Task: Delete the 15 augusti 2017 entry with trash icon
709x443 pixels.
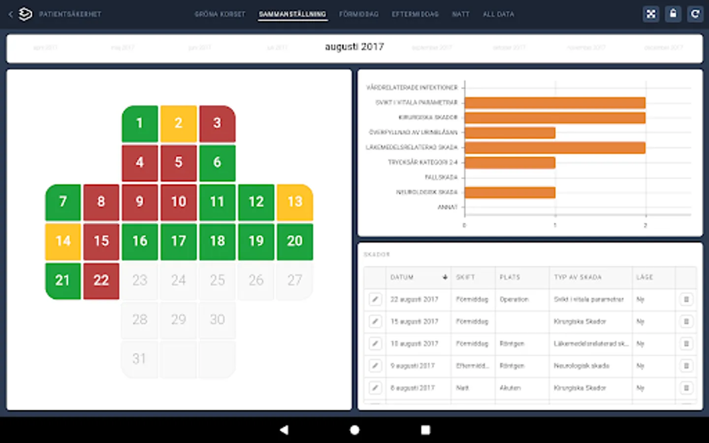Action: click(x=686, y=321)
